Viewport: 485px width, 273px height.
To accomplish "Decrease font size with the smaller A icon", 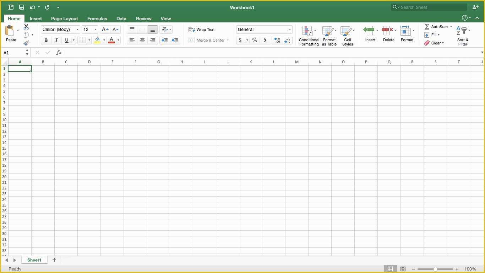I will (x=115, y=30).
